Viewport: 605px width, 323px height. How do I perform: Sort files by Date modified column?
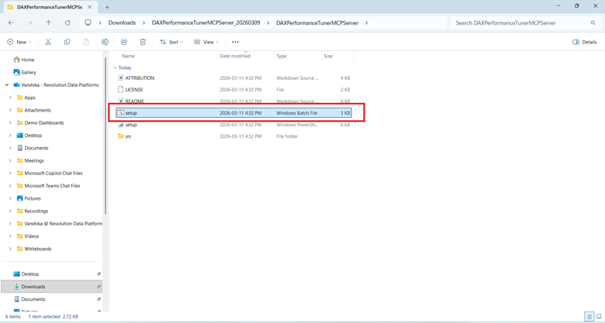click(x=235, y=56)
